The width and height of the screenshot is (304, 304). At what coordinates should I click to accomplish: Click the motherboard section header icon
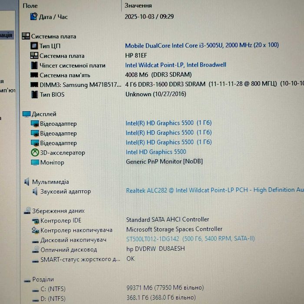coord(26,36)
